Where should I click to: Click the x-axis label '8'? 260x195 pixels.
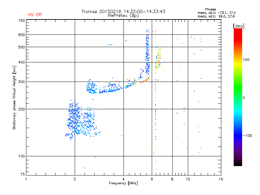point(172,179)
